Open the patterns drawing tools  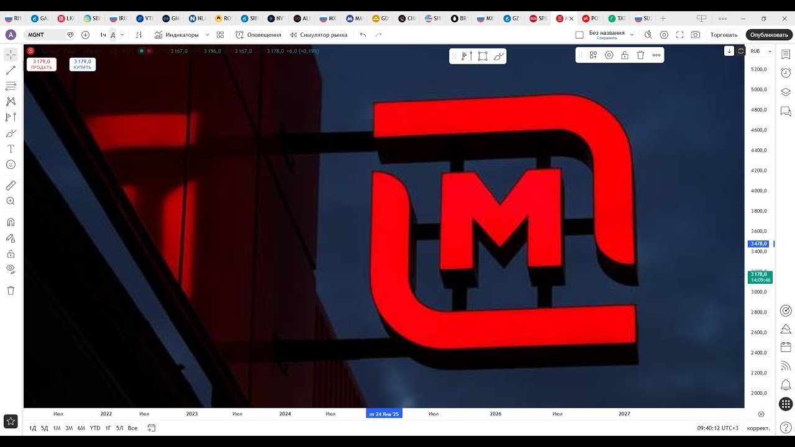pyautogui.click(x=11, y=101)
